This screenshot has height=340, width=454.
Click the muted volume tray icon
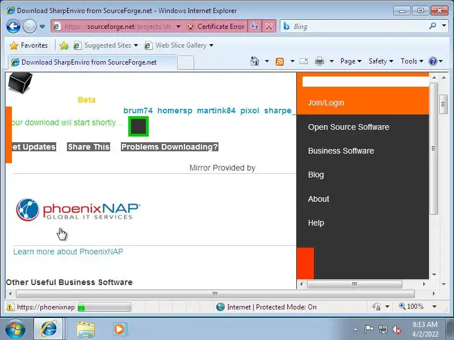pyautogui.click(x=396, y=329)
